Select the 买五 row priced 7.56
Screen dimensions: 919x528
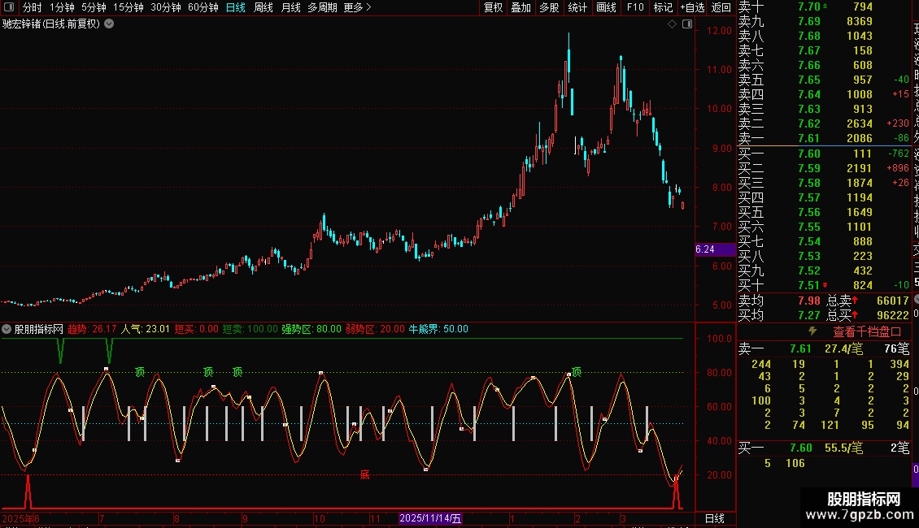tap(825, 212)
